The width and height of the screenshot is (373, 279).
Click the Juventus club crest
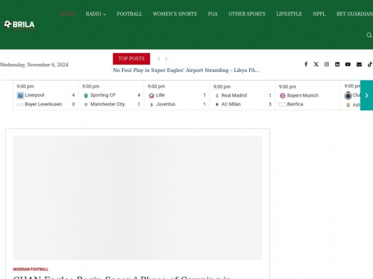[x=152, y=104]
